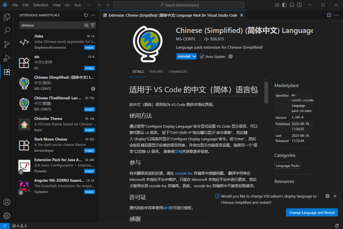Viewport: 343px width, 229px height.
Task: Toggle primary side bar visibility
Action: tap(284, 5)
